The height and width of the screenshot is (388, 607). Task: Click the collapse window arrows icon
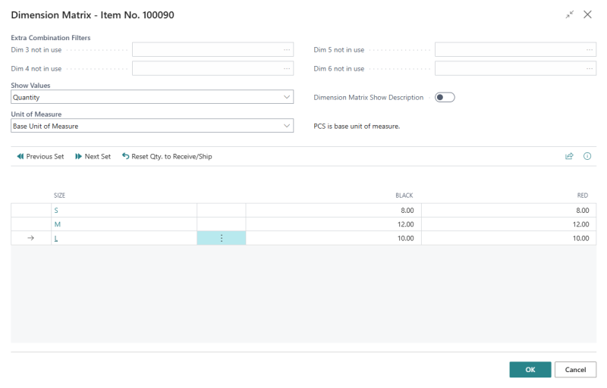click(570, 14)
